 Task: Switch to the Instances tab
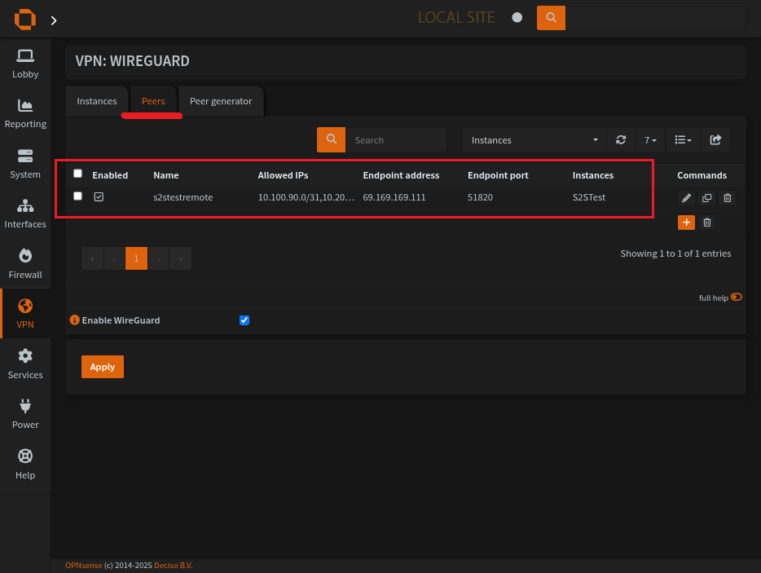pyautogui.click(x=97, y=101)
